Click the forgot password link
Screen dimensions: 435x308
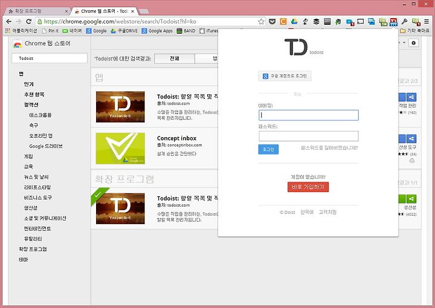[x=329, y=148]
